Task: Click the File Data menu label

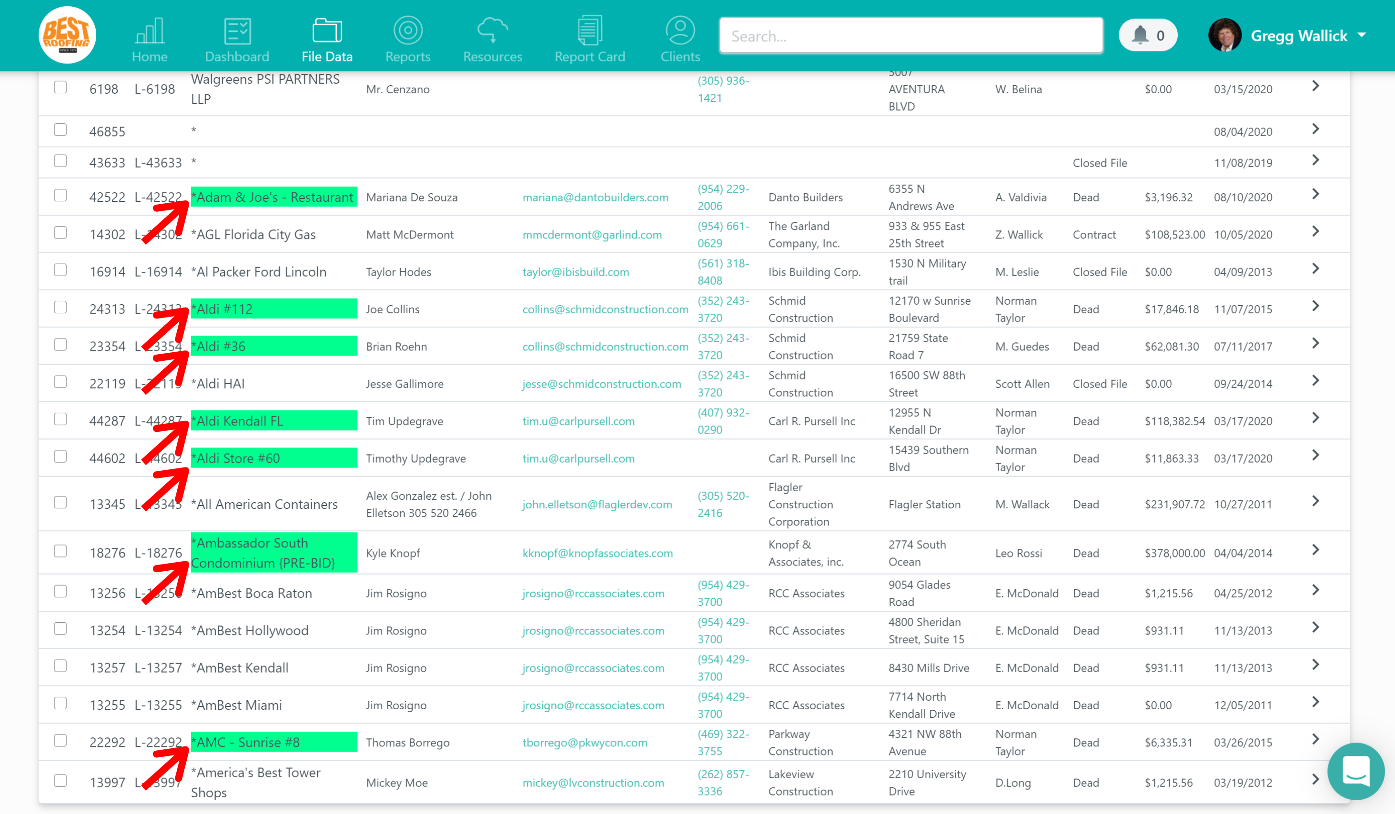Action: pyautogui.click(x=327, y=56)
